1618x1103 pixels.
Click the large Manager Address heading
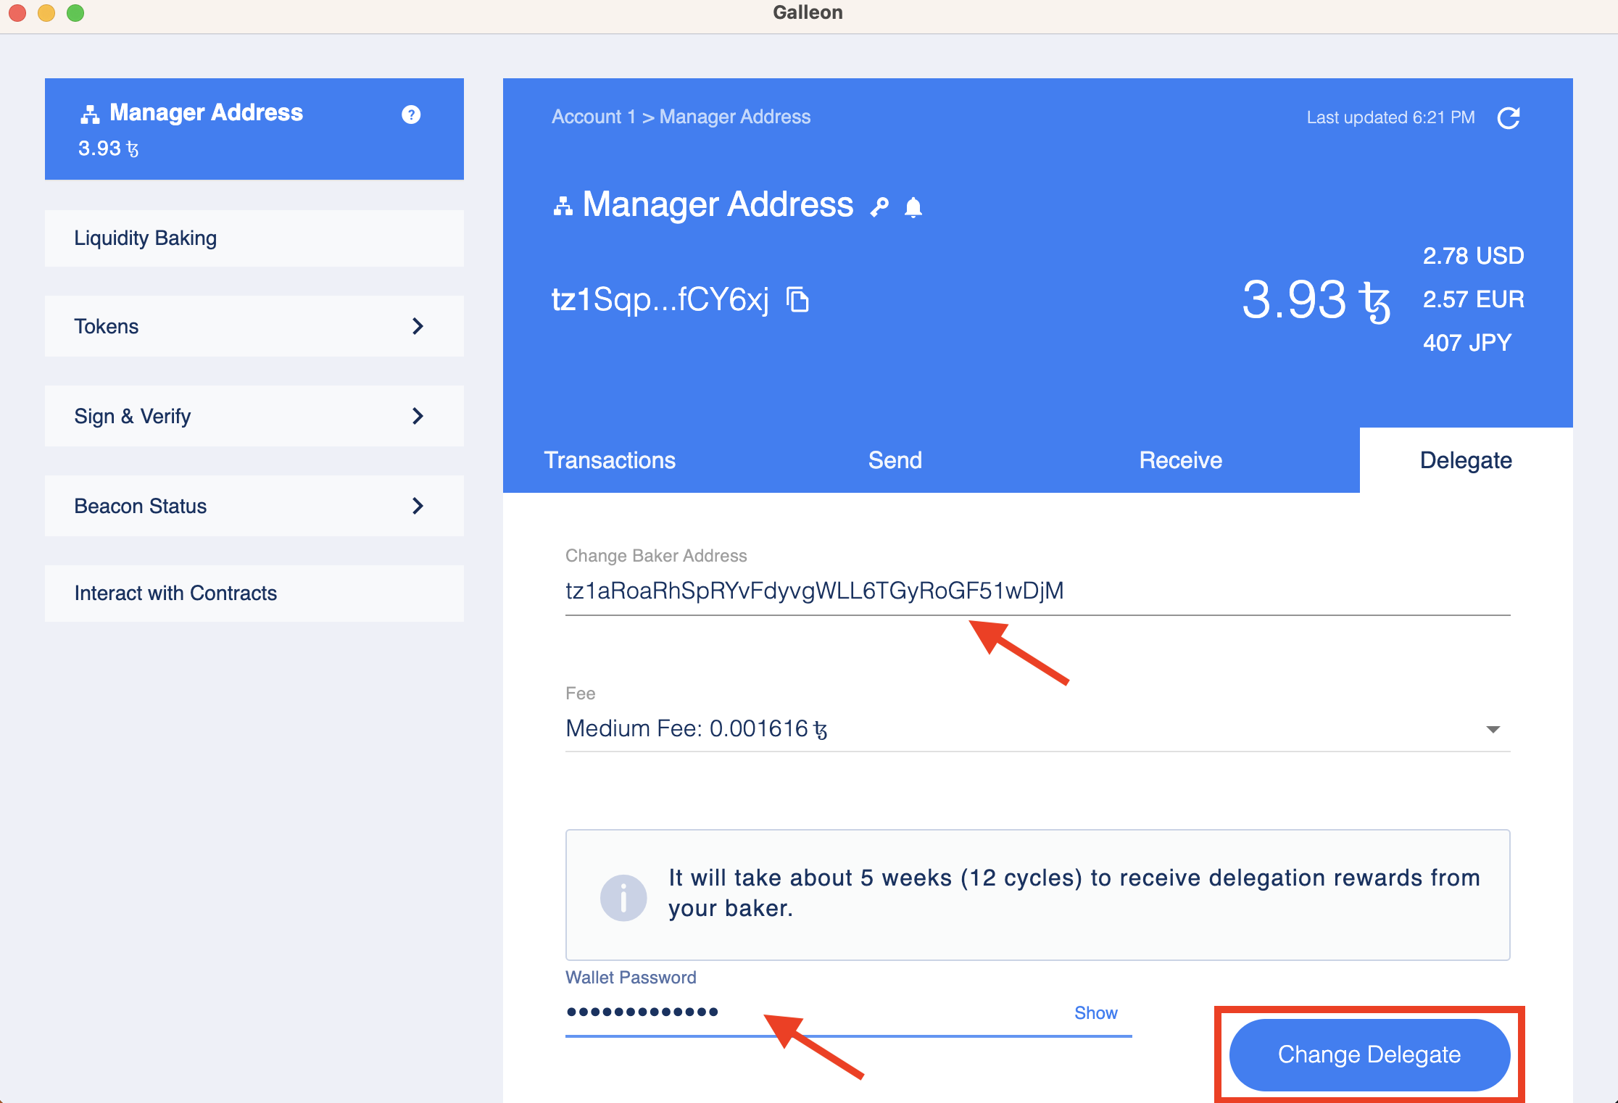pyautogui.click(x=718, y=204)
